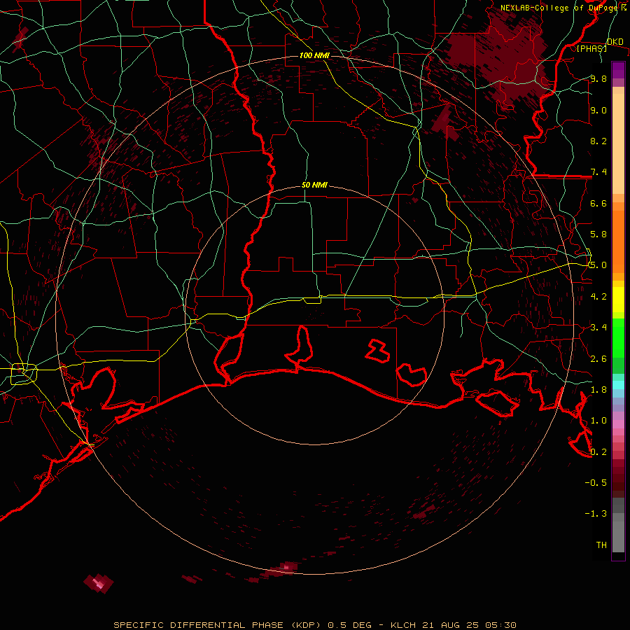The image size is (630, 630).
Task: Pick the yellow segment of the color bar
Action: pyautogui.click(x=618, y=300)
